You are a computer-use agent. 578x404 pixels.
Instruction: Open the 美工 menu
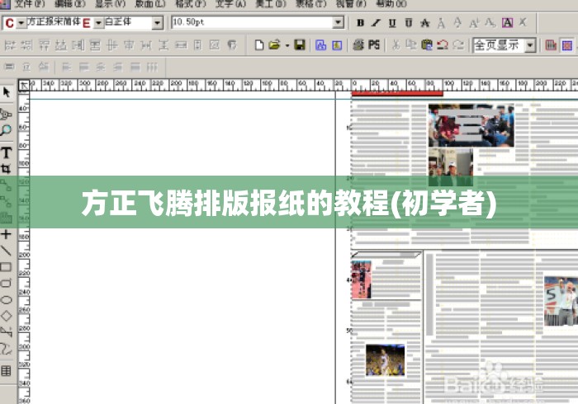click(x=271, y=3)
